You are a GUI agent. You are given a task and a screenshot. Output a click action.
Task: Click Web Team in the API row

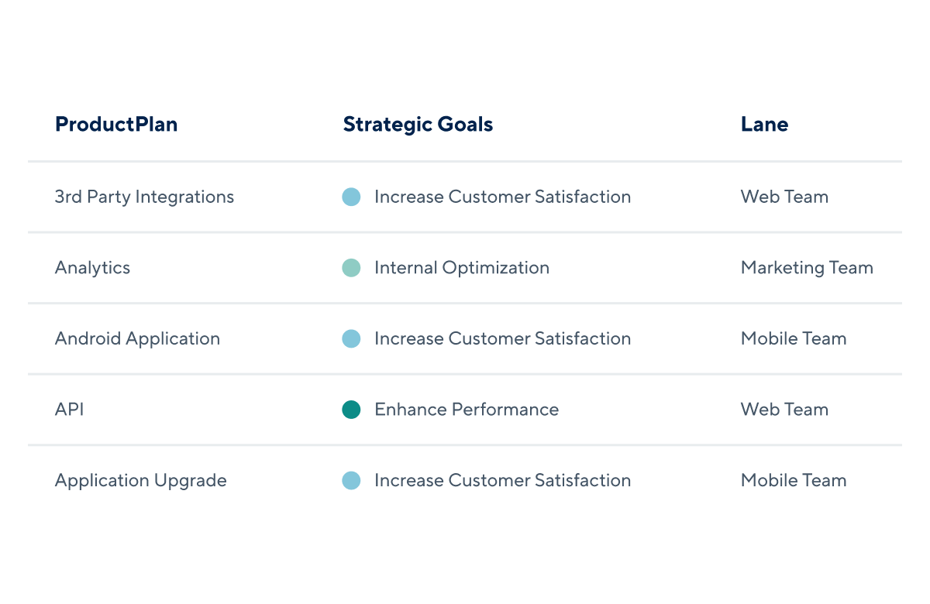tap(784, 410)
